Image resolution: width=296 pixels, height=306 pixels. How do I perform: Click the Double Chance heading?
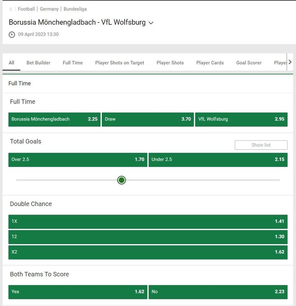(x=31, y=204)
